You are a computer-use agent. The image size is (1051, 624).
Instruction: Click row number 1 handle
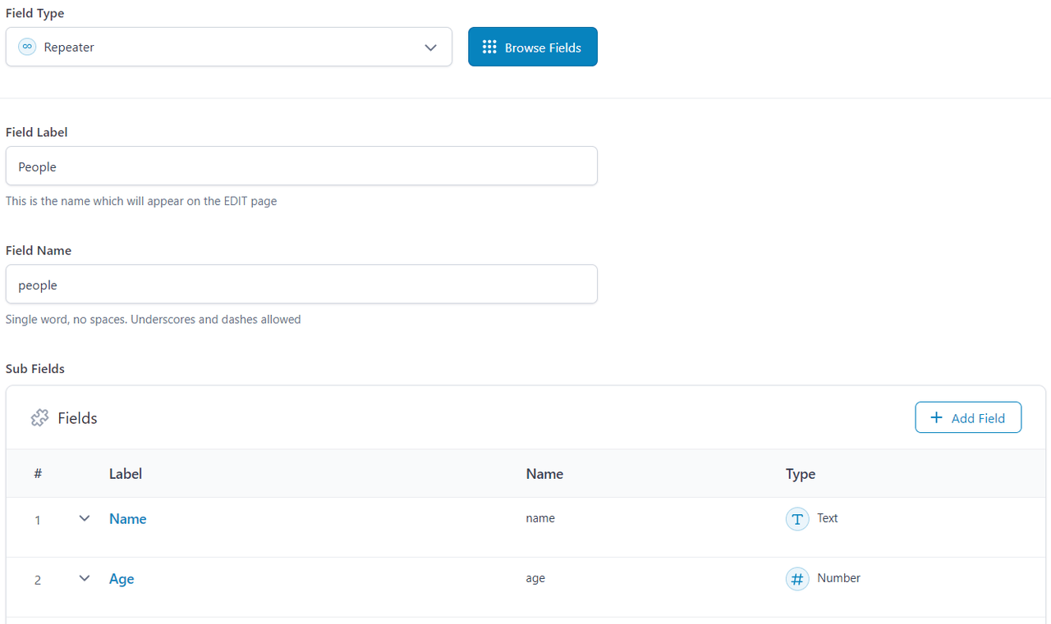click(x=38, y=520)
